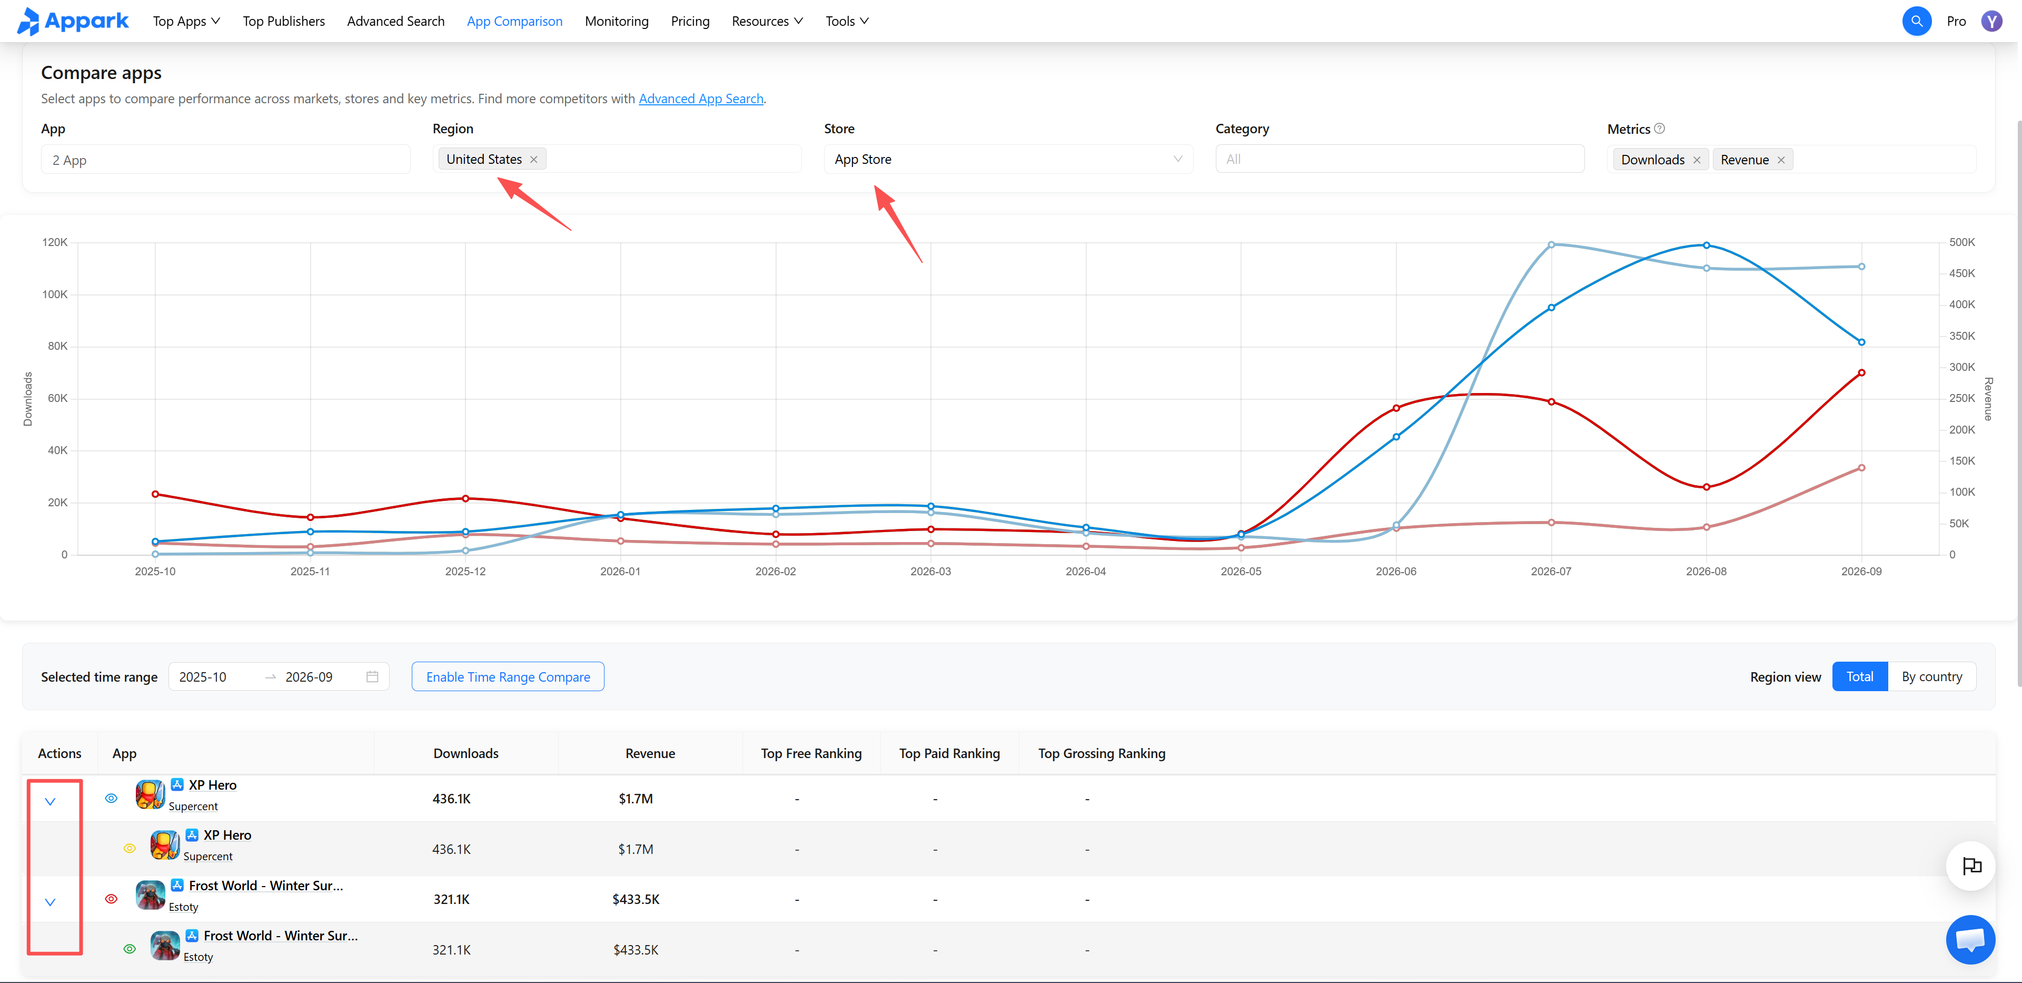Expand the Top Apps menu
This screenshot has height=983, width=2022.
(x=186, y=21)
